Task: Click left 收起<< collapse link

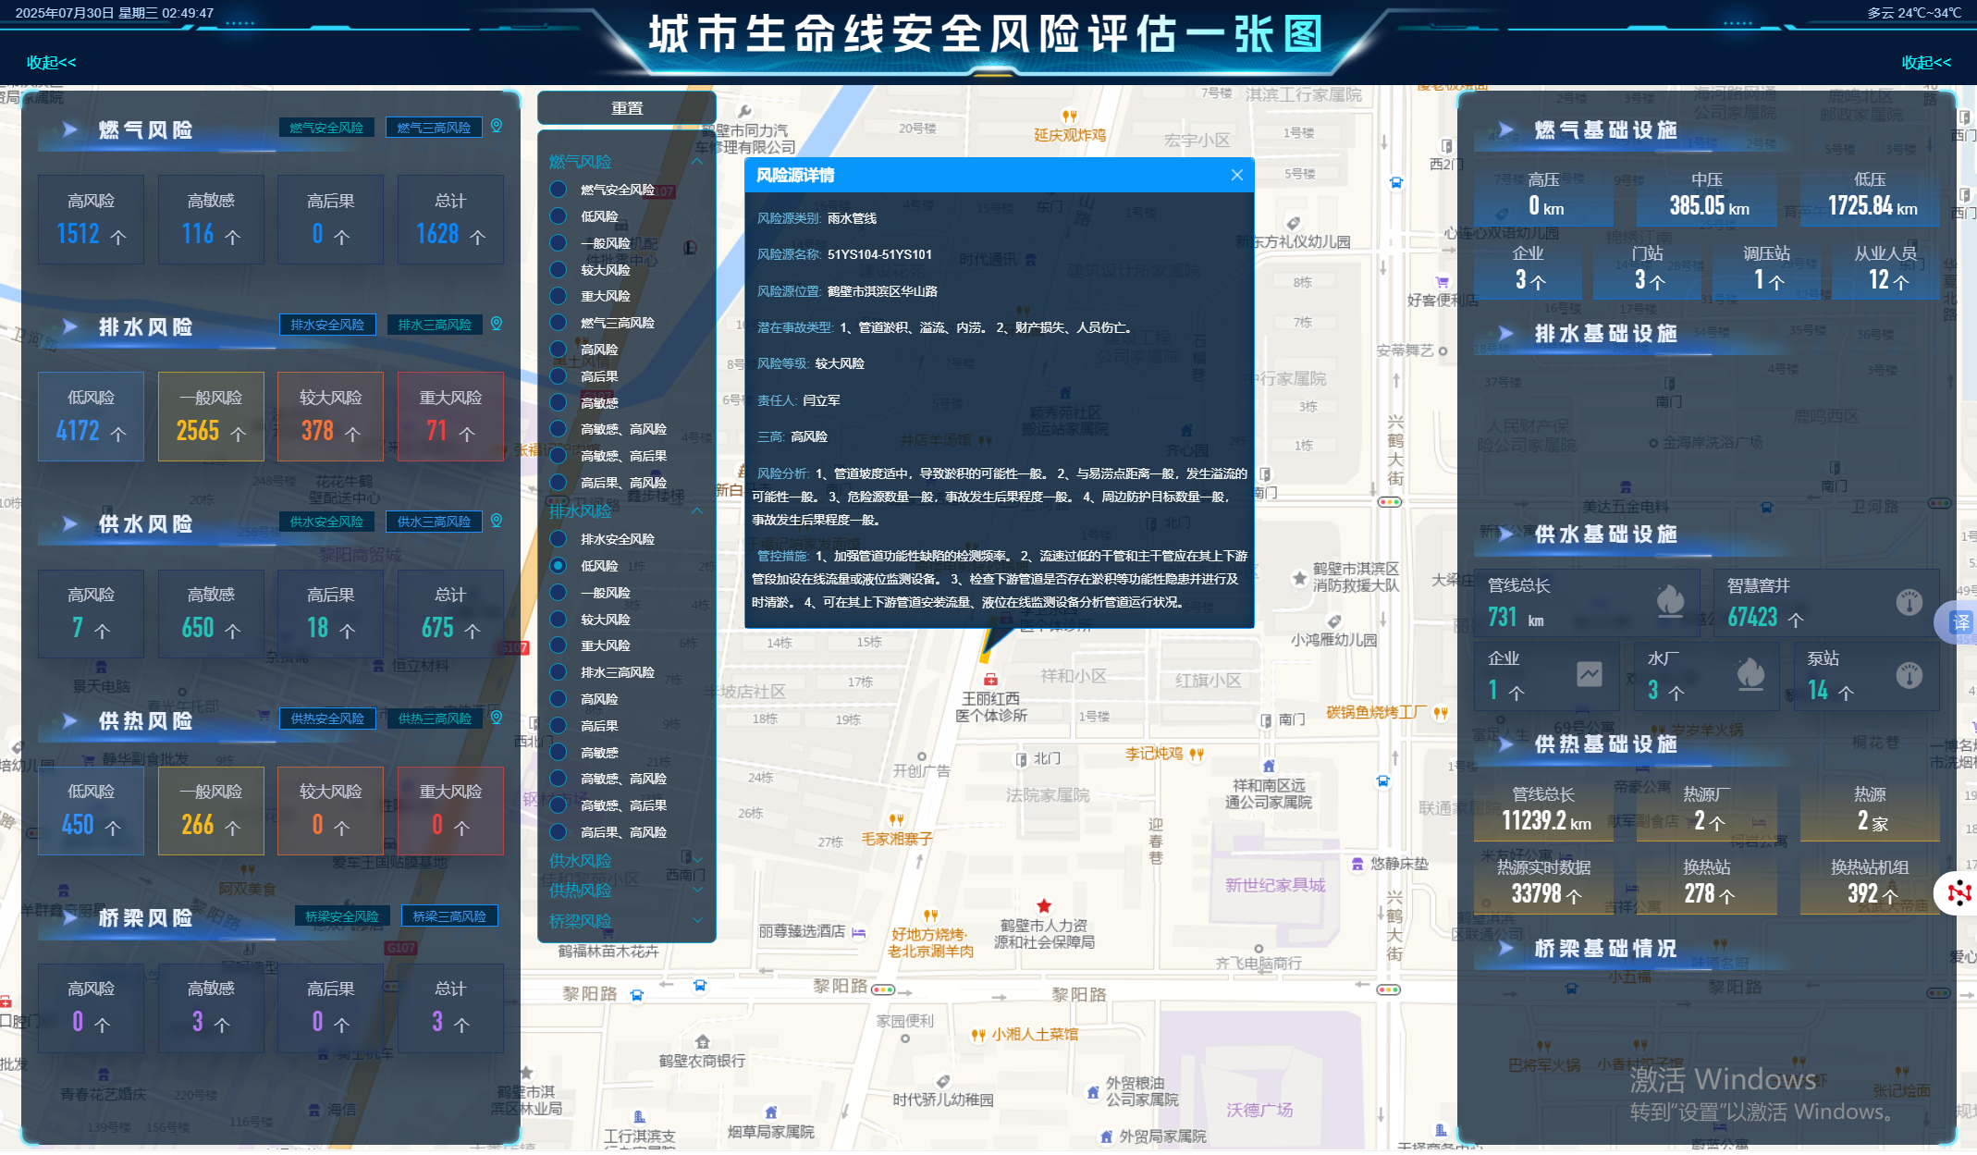Action: (x=51, y=62)
